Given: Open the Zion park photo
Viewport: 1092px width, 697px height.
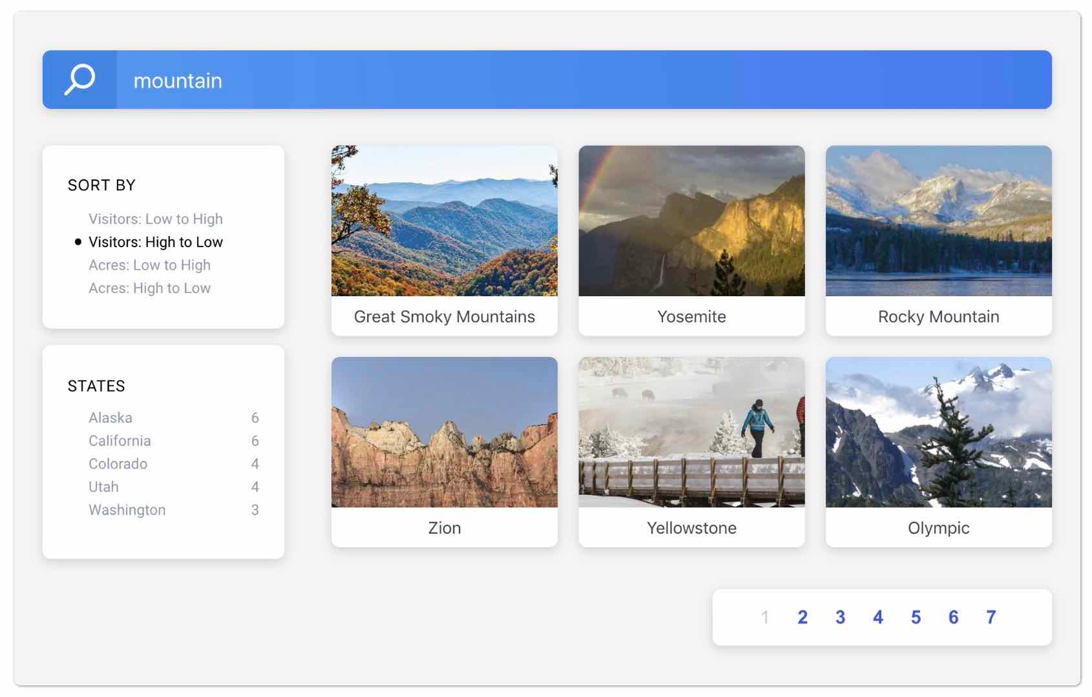Looking at the screenshot, I should (x=445, y=432).
